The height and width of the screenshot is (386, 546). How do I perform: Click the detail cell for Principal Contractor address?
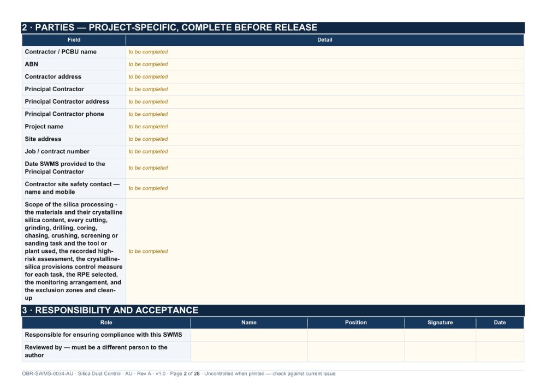click(x=324, y=102)
